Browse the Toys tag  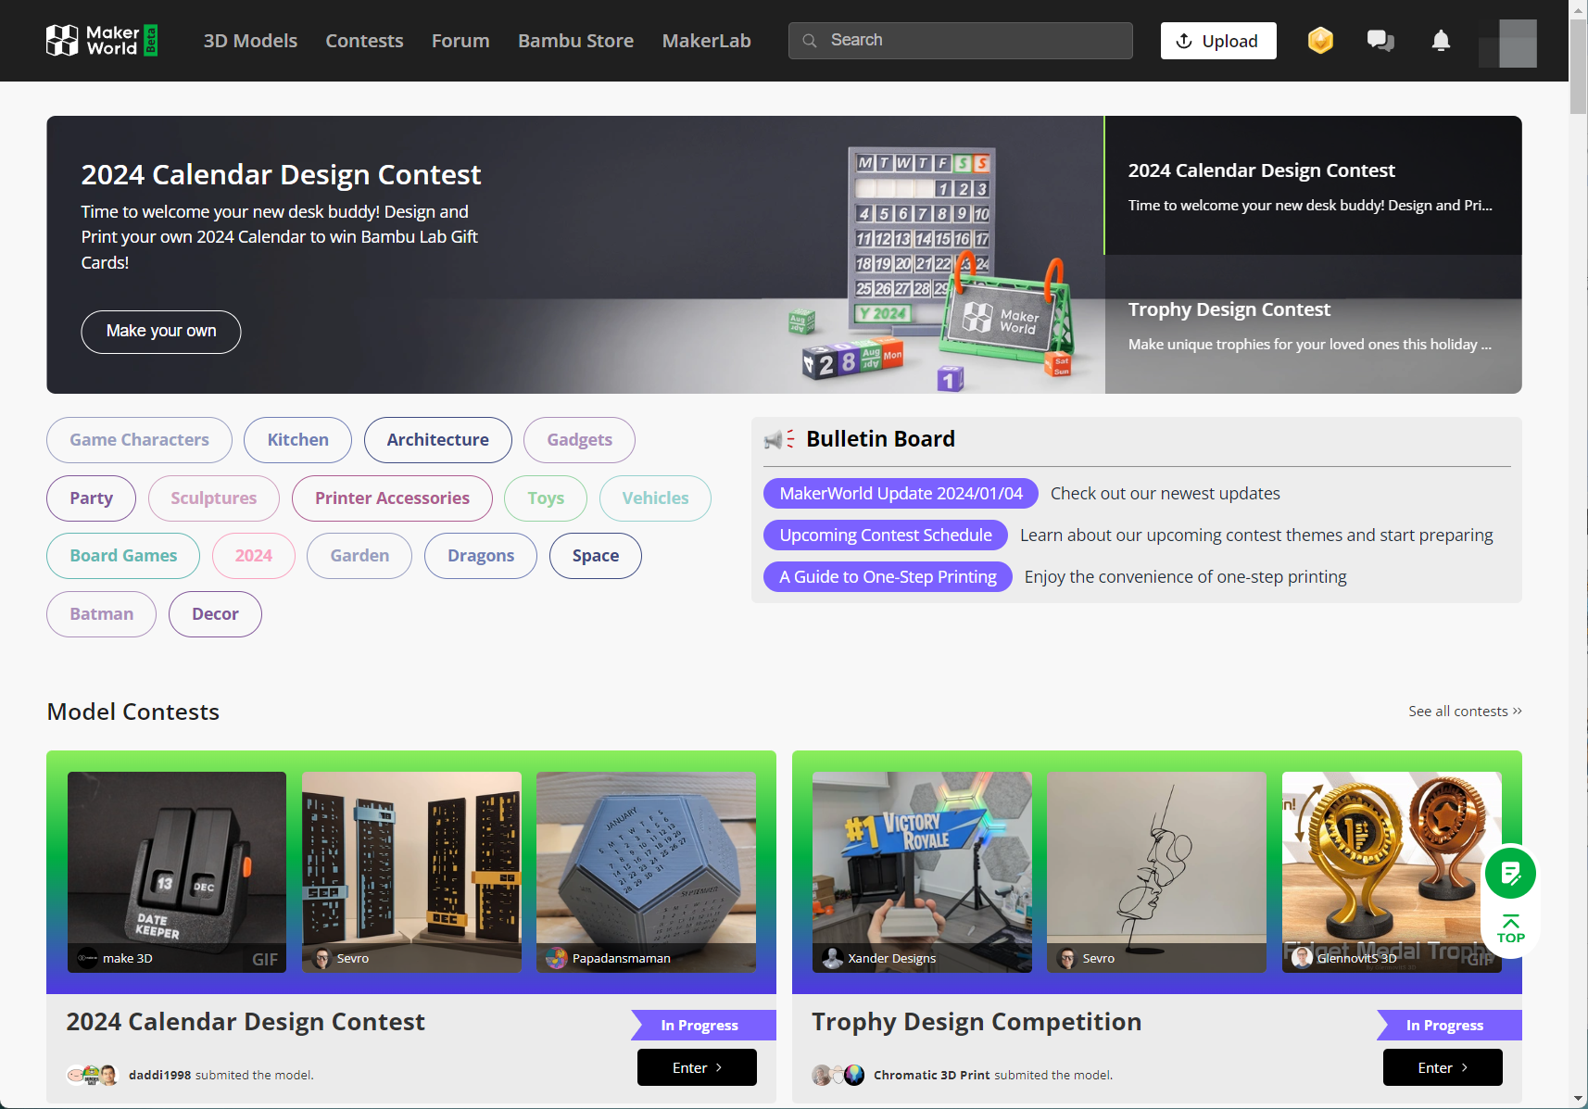click(x=546, y=498)
